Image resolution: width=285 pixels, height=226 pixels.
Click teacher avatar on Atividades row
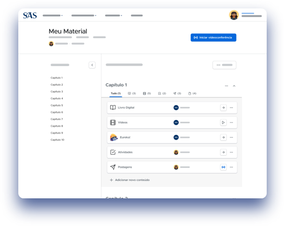(x=176, y=152)
